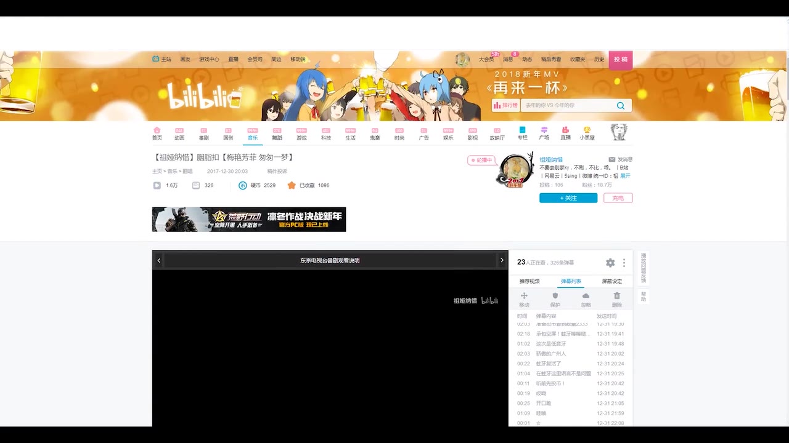
Task: Click the user avatar in top navigation
Action: tap(462, 59)
